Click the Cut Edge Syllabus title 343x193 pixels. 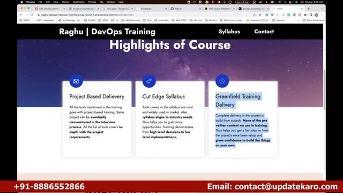[163, 96]
